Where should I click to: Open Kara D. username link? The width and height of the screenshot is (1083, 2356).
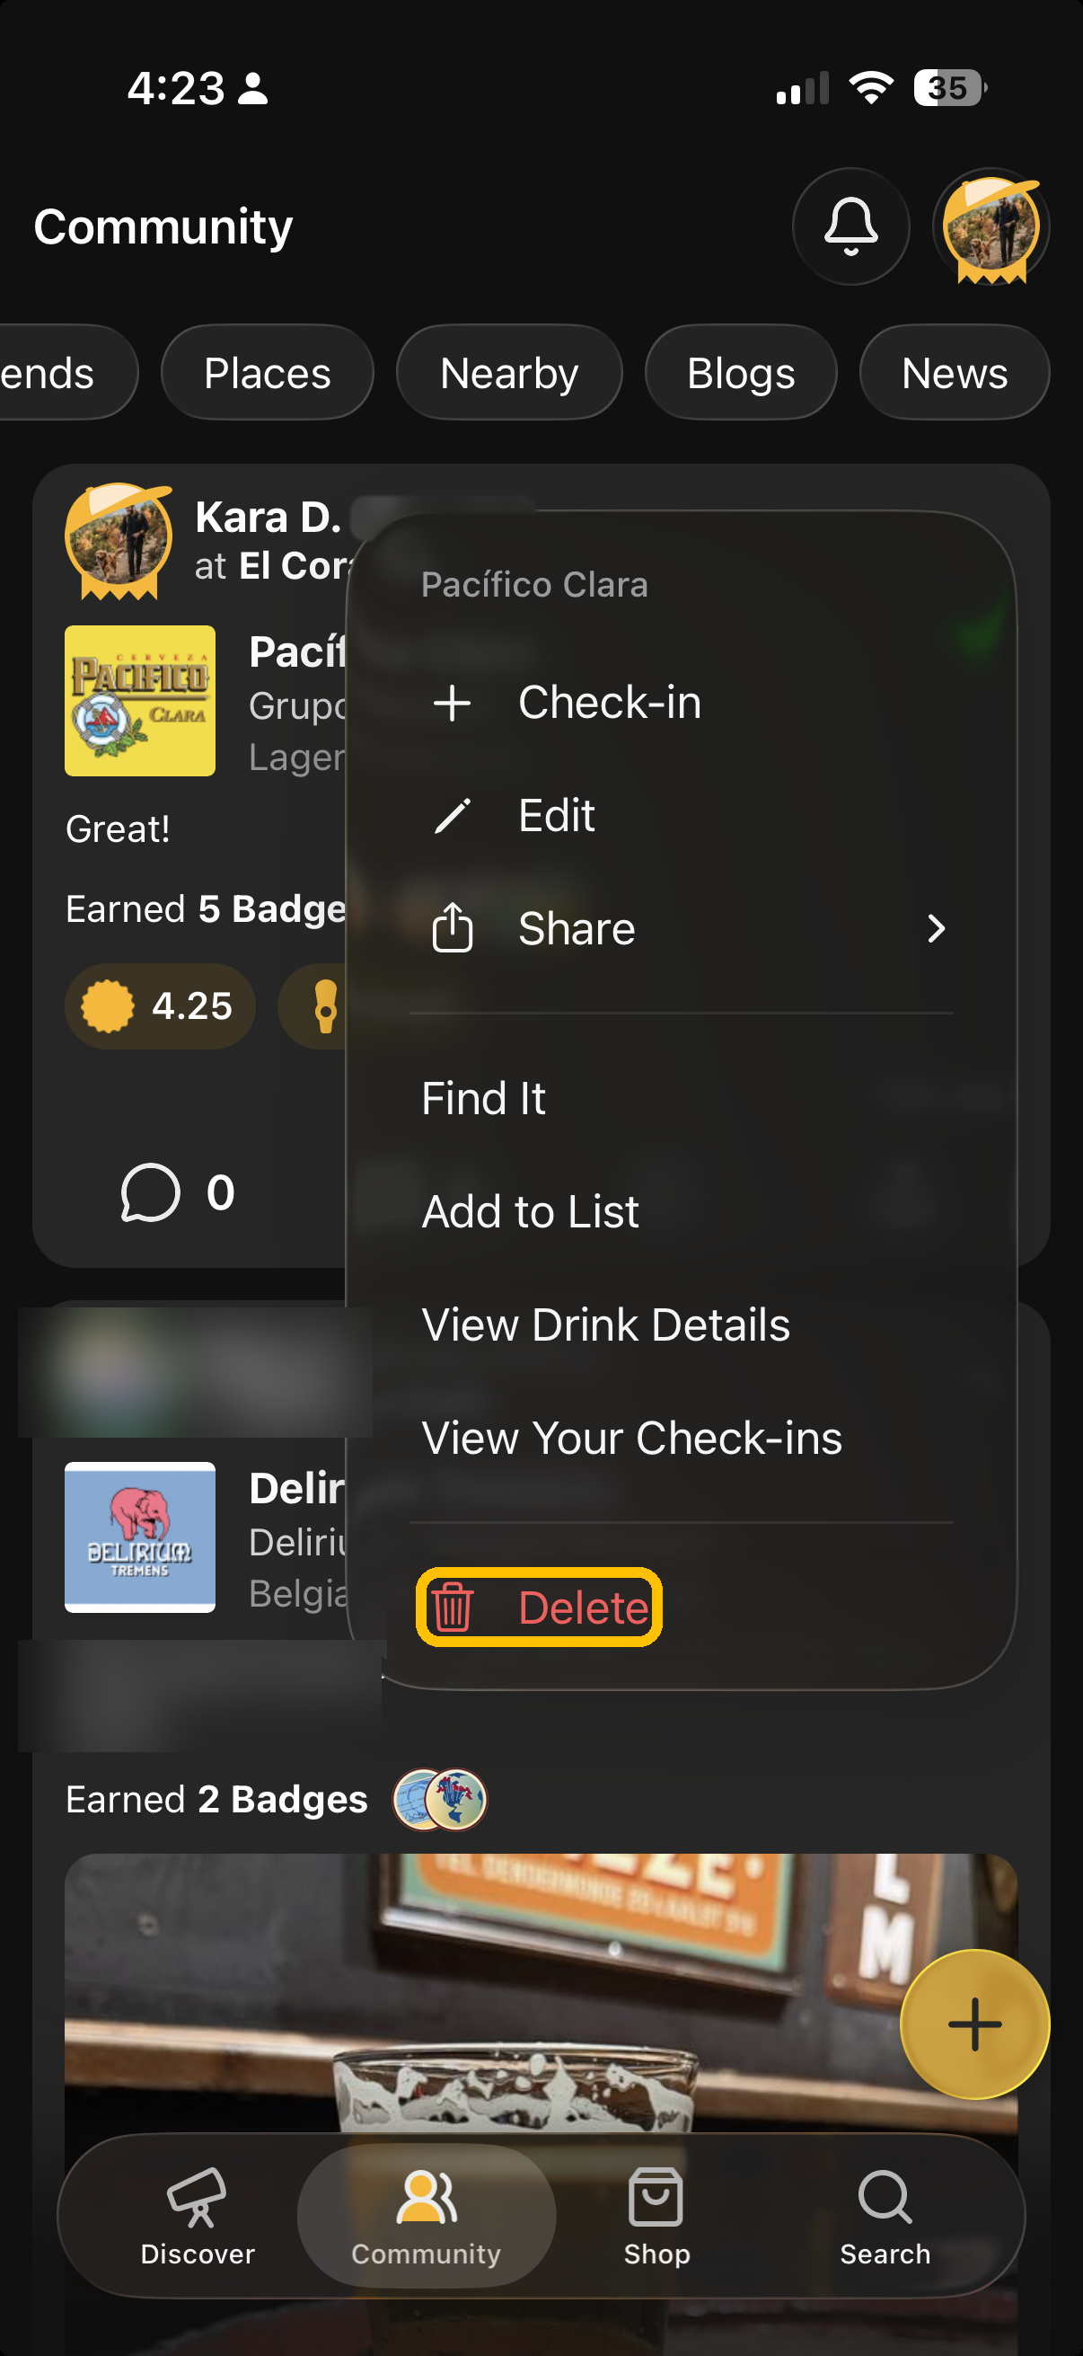(x=268, y=518)
